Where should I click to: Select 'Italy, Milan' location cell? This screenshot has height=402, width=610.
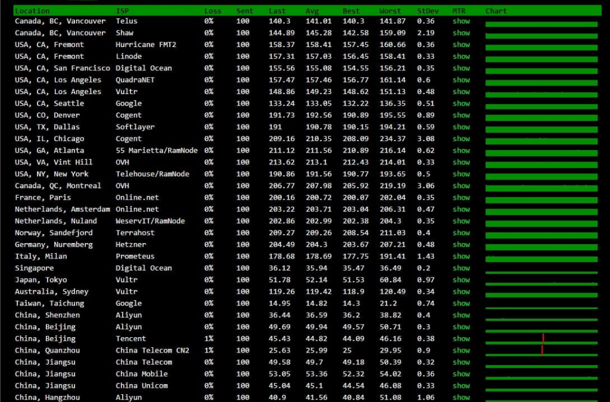click(x=41, y=256)
